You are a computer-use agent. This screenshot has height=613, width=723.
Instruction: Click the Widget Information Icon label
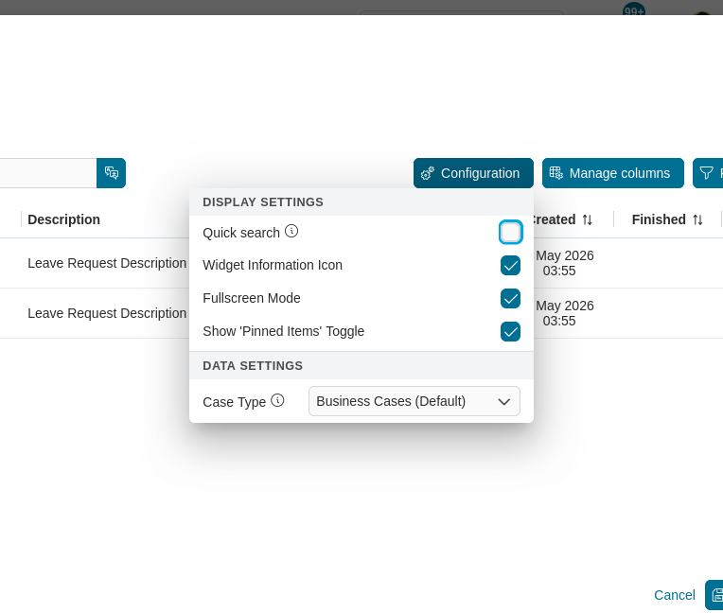(x=273, y=266)
